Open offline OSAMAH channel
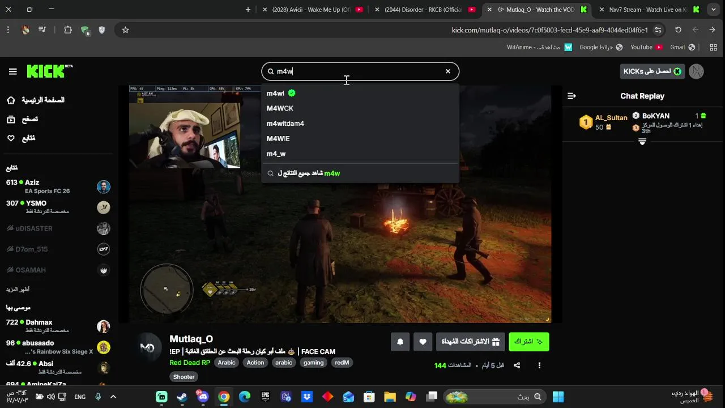Image resolution: width=725 pixels, height=408 pixels. click(x=58, y=270)
